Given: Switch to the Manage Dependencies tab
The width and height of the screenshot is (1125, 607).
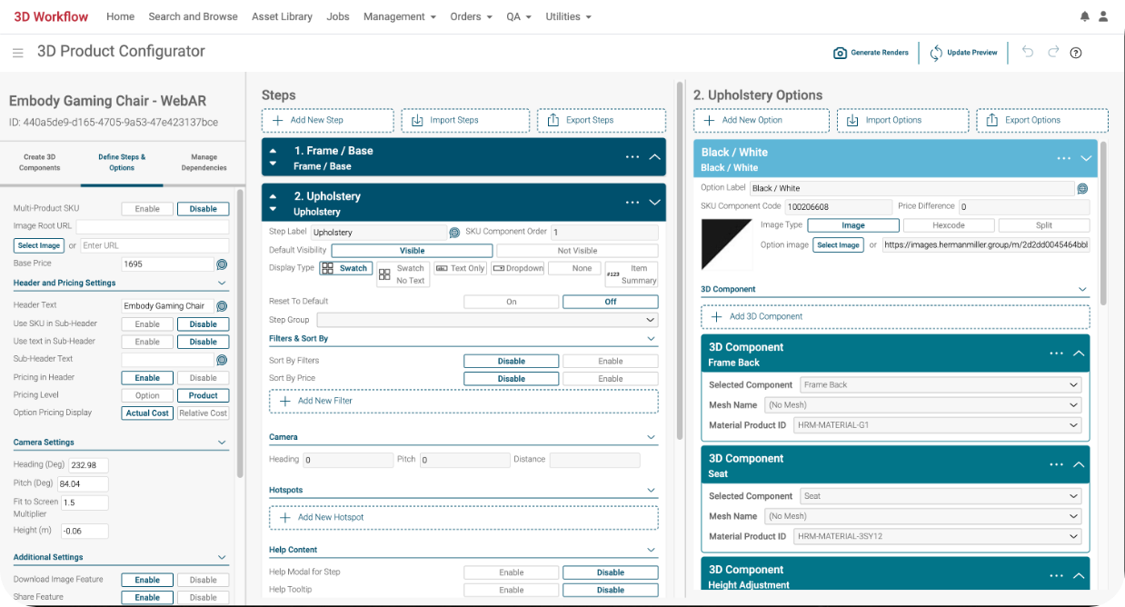Looking at the screenshot, I should pyautogui.click(x=204, y=164).
